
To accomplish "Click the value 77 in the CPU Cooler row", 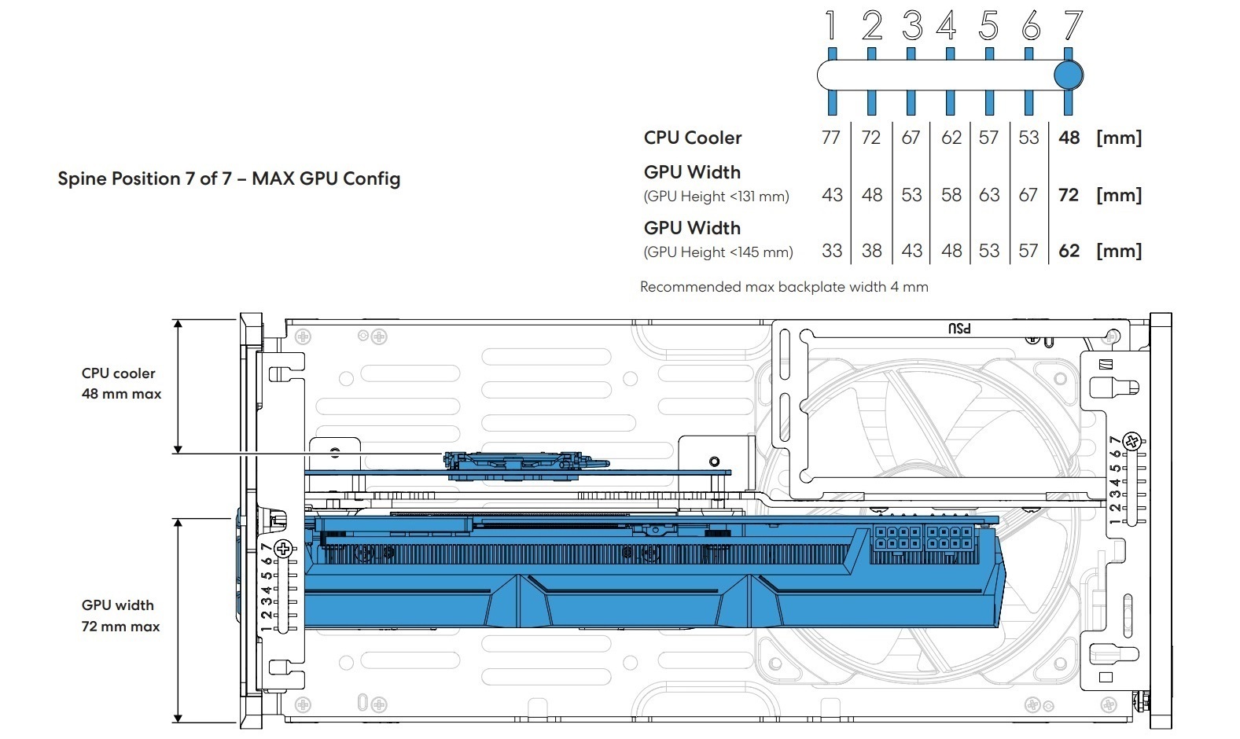I will (831, 138).
